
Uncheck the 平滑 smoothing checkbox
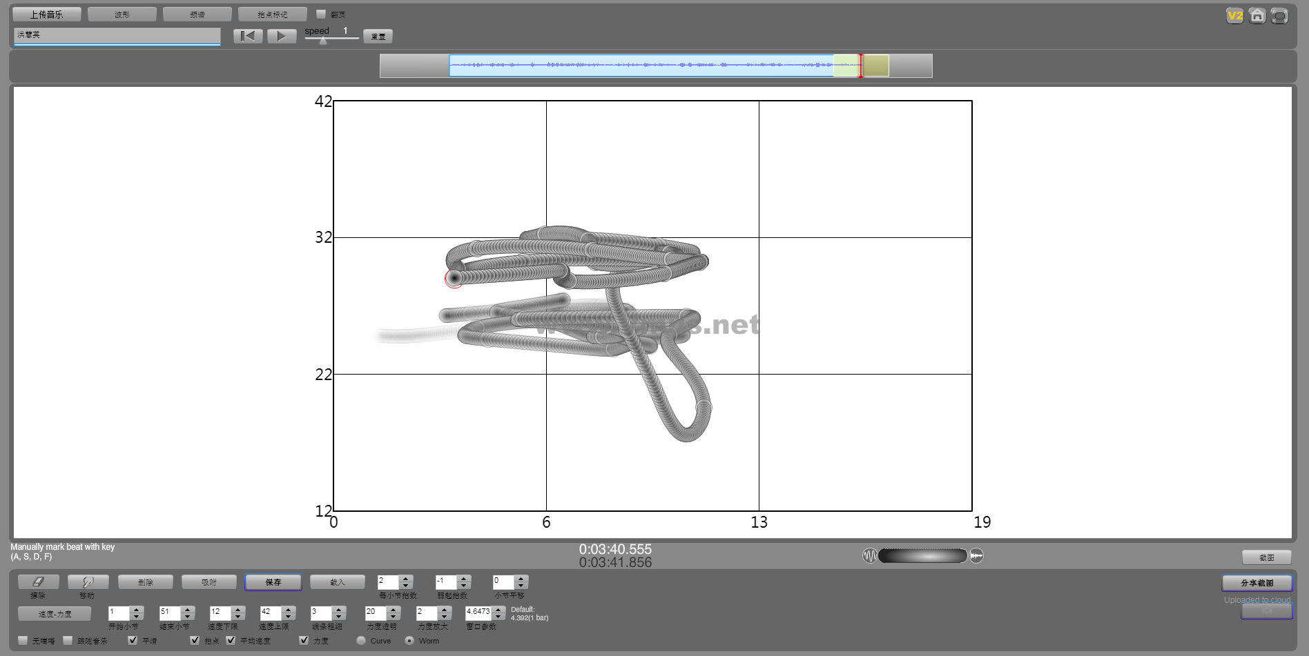pos(133,640)
